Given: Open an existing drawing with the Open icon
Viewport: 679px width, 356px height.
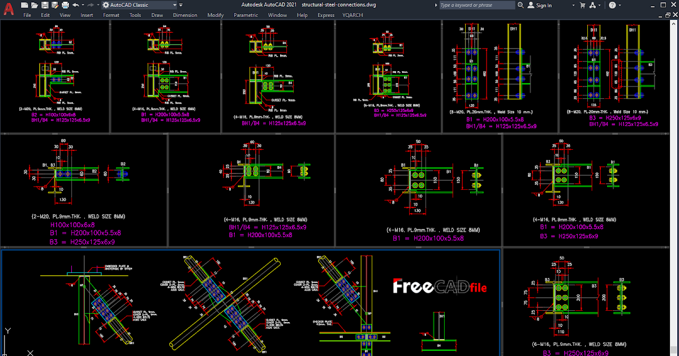Looking at the screenshot, I should [35, 5].
